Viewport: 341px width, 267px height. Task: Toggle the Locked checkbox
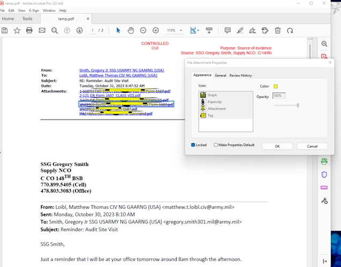pos(193,145)
